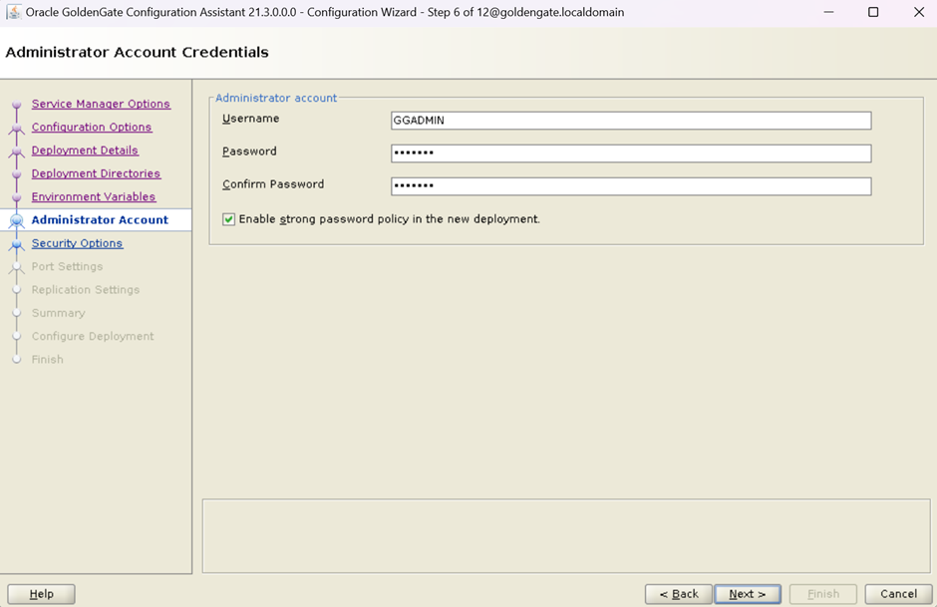
Task: Click the Administrator Account step bullet icon
Action: [x=16, y=221]
